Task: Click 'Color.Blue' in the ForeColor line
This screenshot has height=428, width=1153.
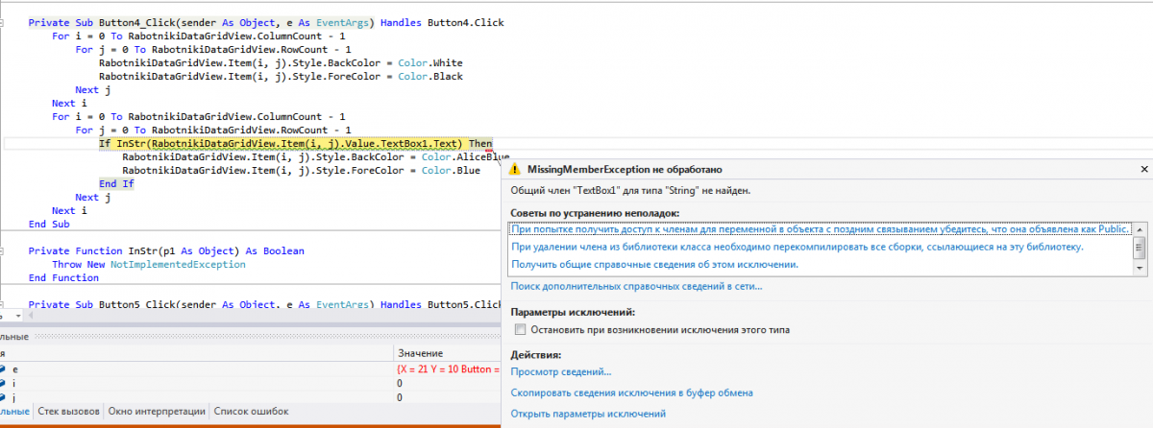Action: (451, 170)
